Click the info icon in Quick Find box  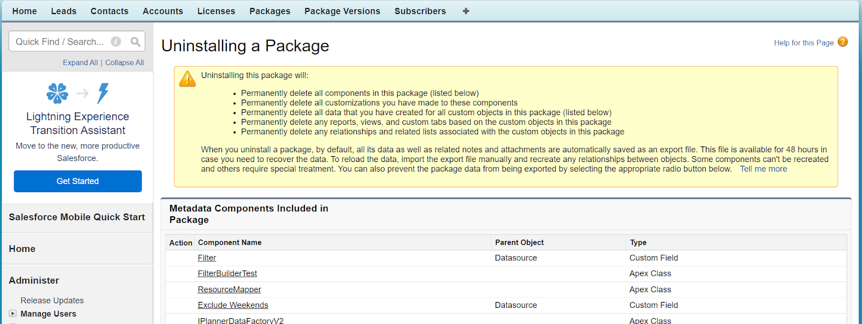point(116,41)
